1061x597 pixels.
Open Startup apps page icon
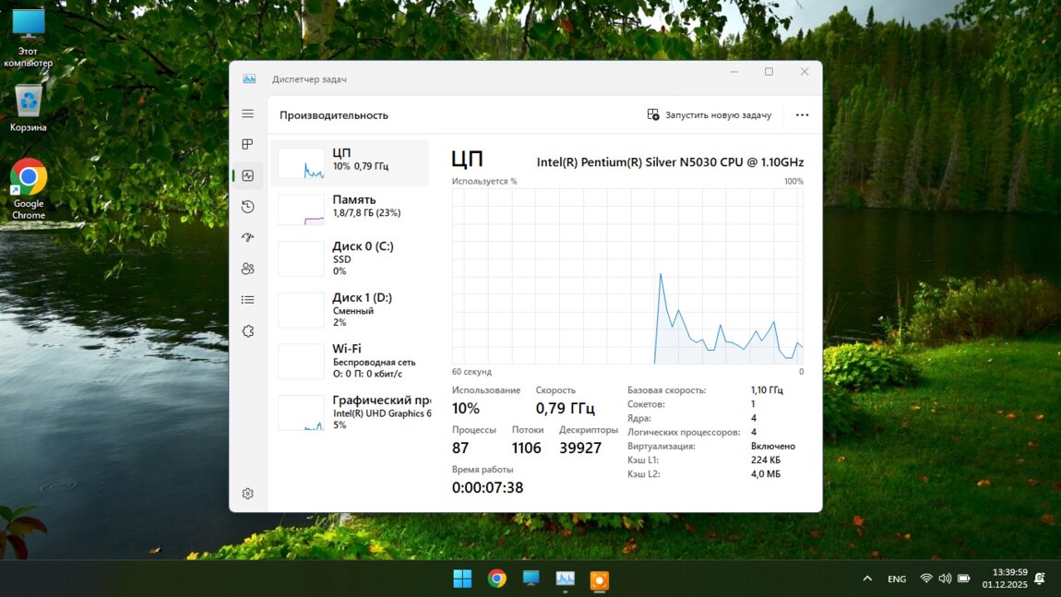tap(247, 238)
